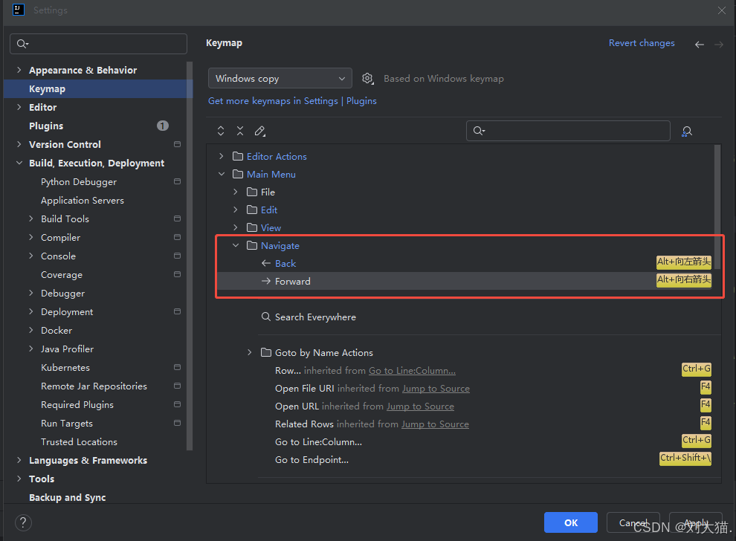Screen dimensions: 736x541
Task: Click the help question mark button
Action: click(23, 522)
